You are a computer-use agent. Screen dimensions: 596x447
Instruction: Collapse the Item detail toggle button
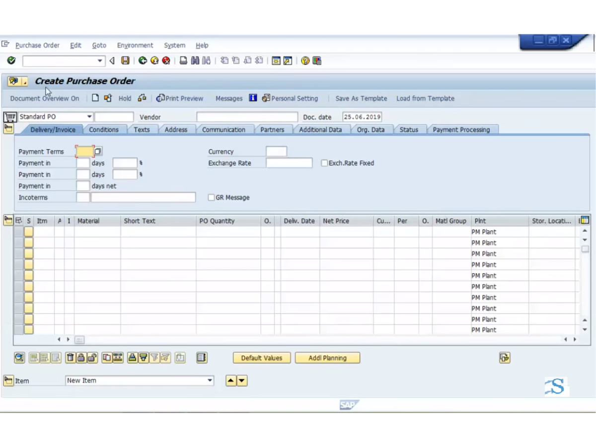[8, 380]
